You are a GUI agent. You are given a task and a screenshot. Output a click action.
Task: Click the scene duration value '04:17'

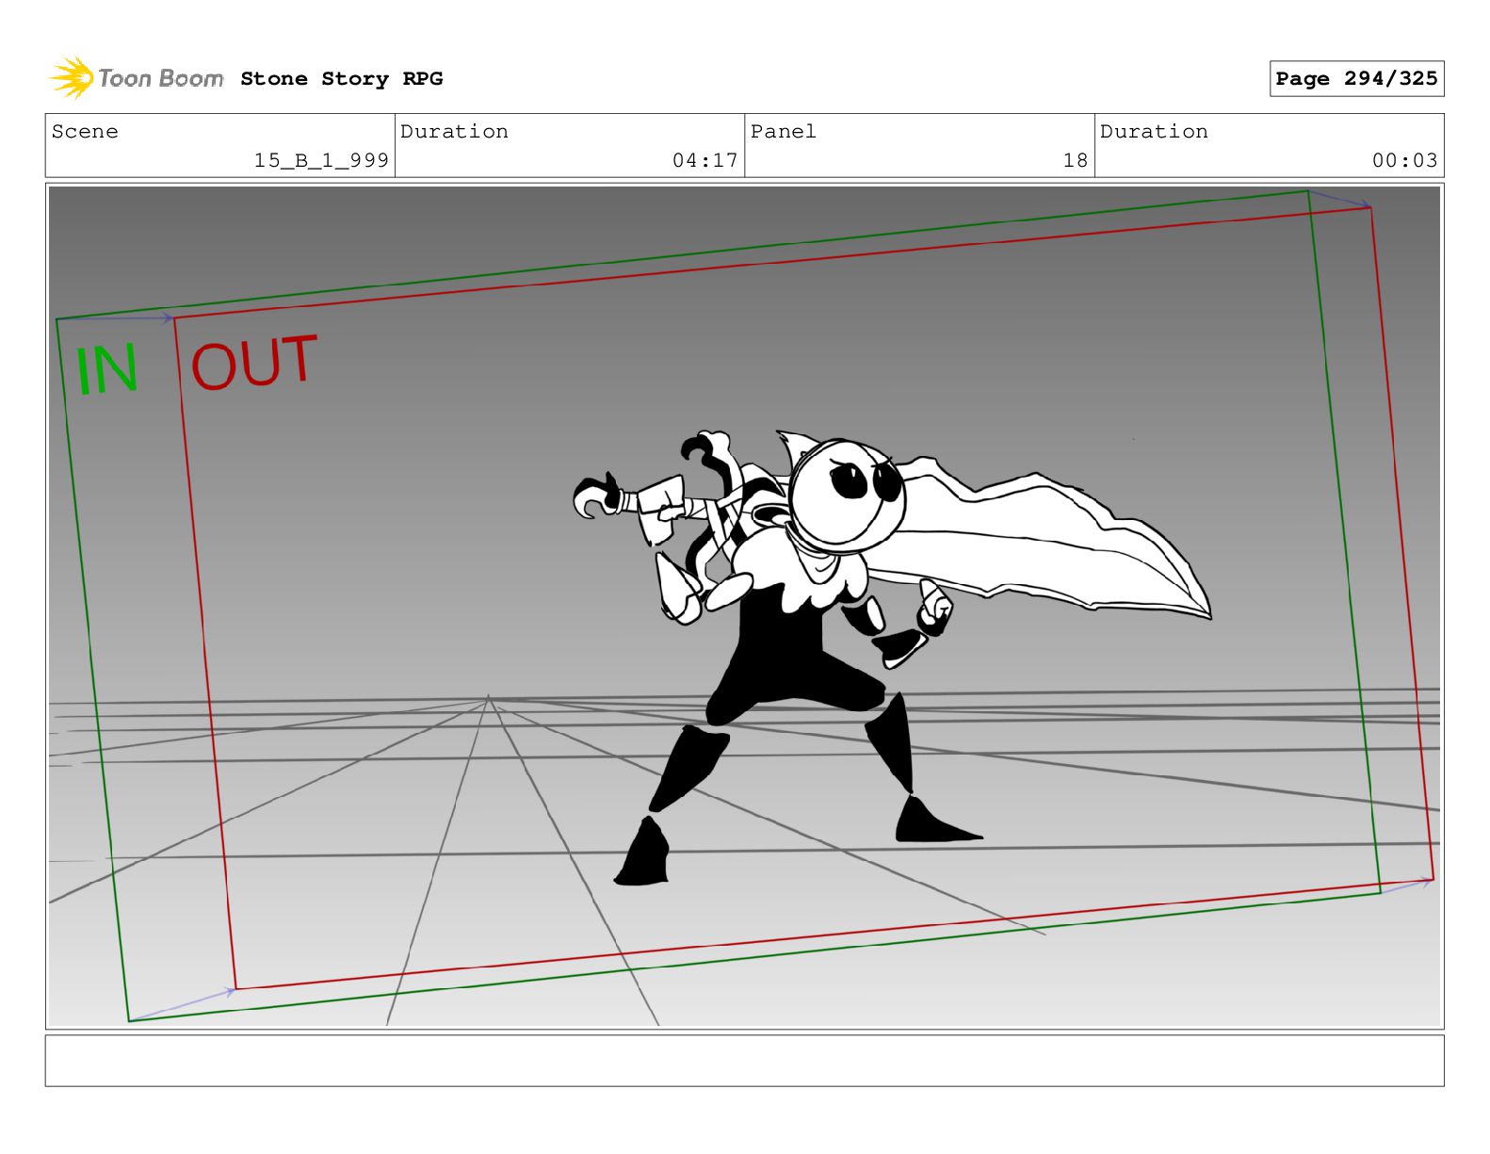point(705,160)
